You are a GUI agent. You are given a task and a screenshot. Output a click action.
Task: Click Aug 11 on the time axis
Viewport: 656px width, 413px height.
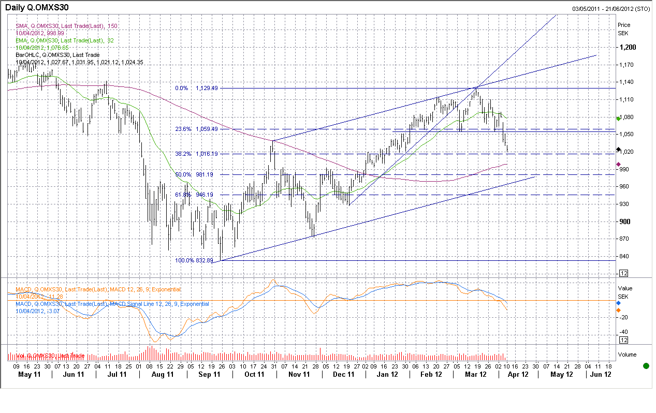(x=164, y=374)
